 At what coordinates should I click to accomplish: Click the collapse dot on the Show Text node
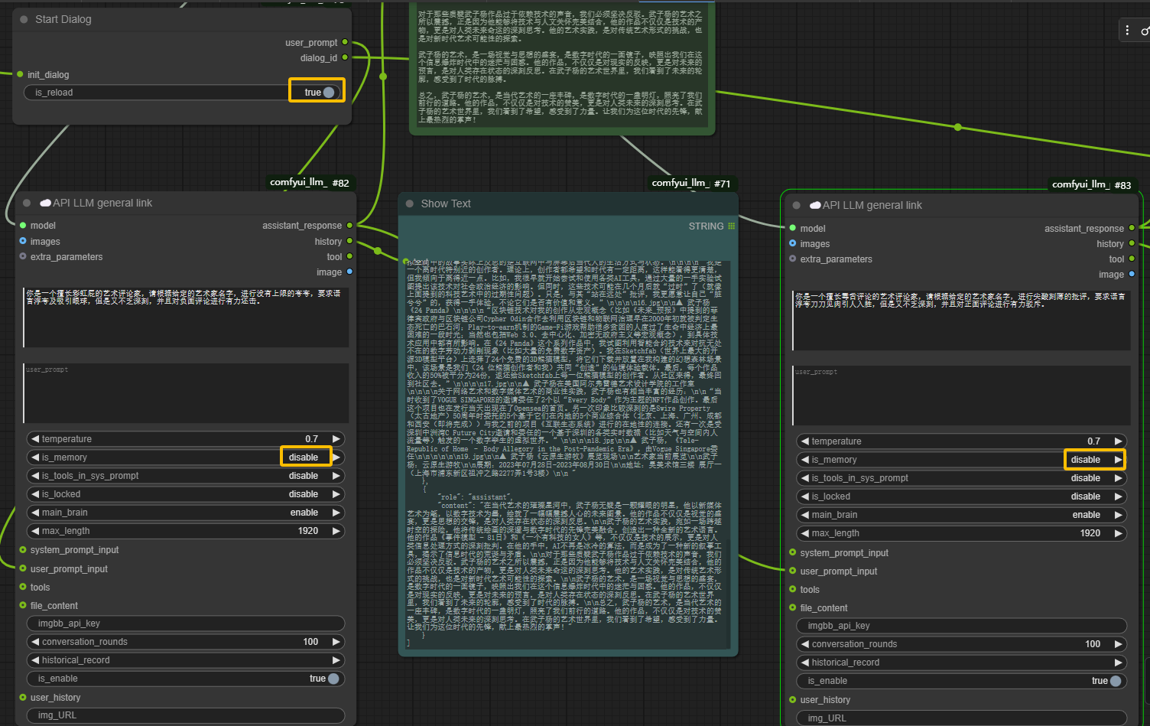click(x=409, y=203)
